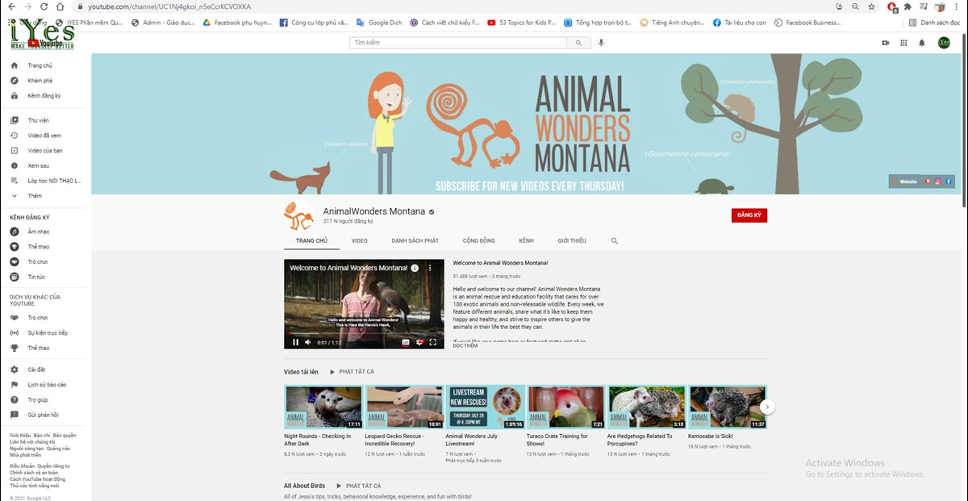Open Night Rounds - Checking In After Dark thumbnail

323,407
